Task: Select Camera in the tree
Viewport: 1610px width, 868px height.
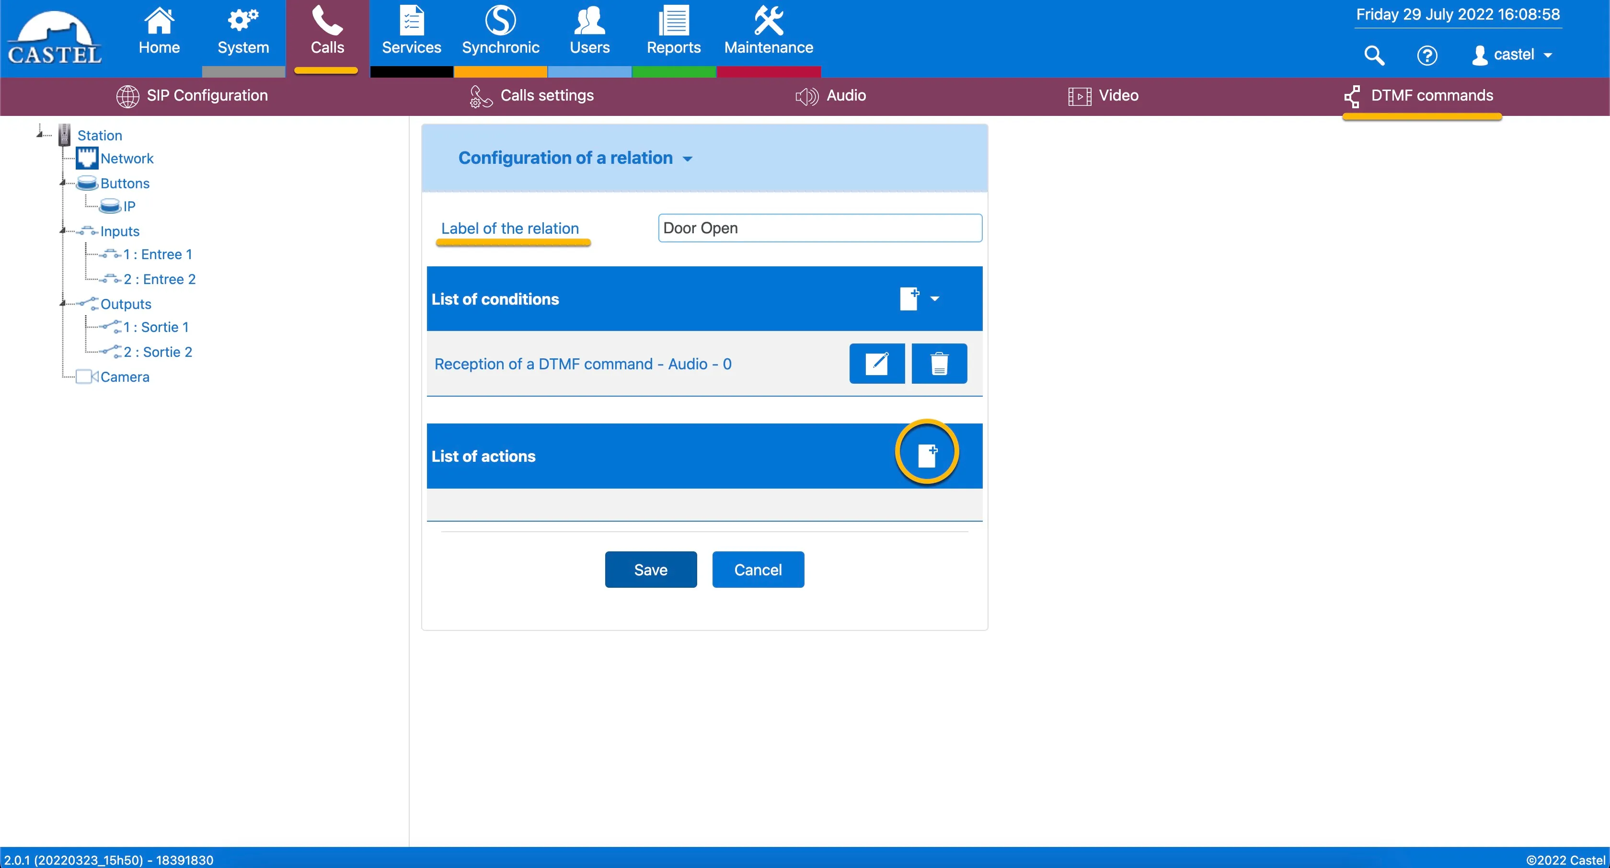Action: (x=125, y=377)
